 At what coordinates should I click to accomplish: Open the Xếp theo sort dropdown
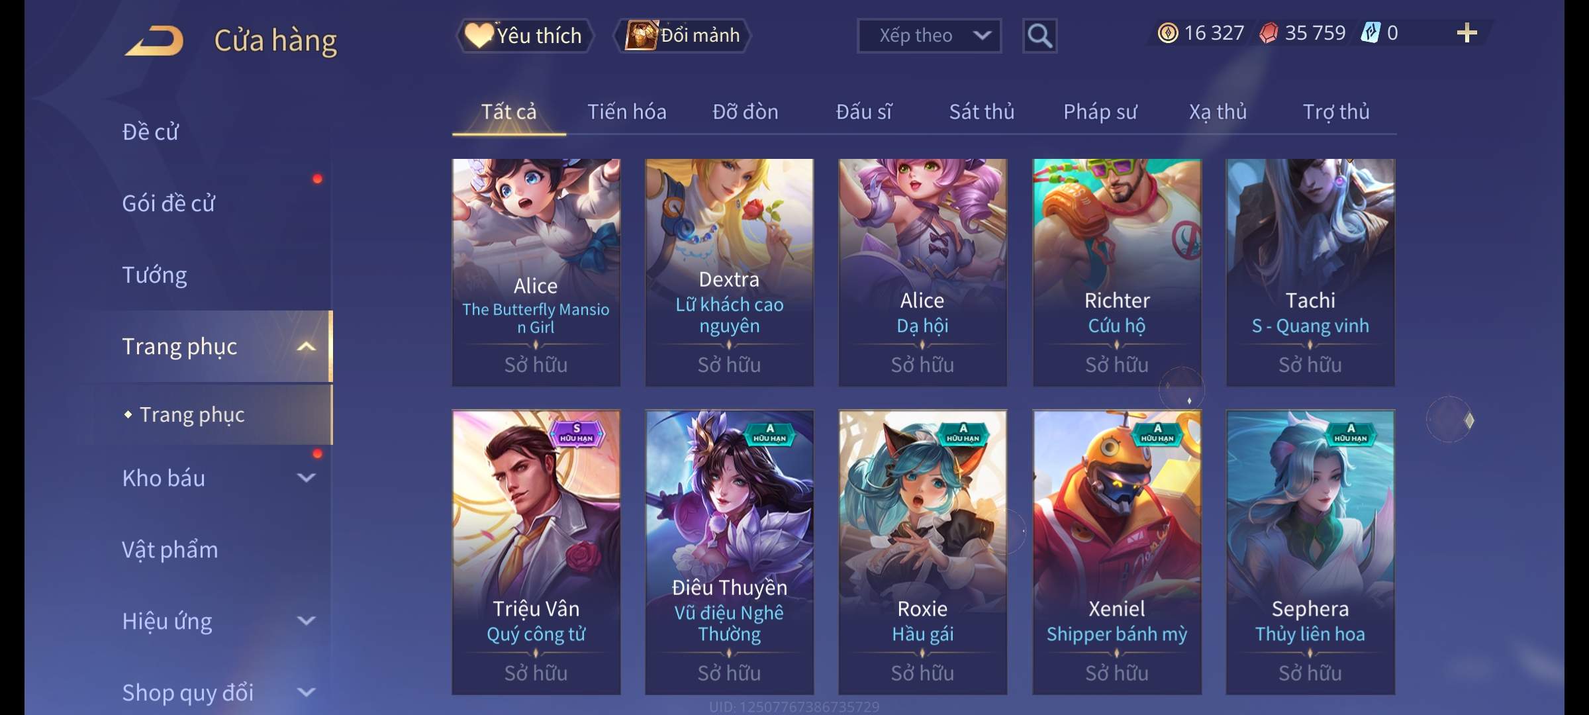[929, 36]
